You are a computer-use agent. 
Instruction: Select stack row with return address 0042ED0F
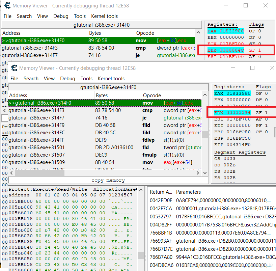pyautogui.click(x=212, y=200)
